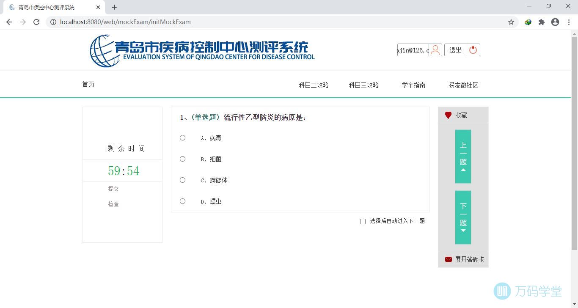
Task: Click the globe extension icon in toolbar
Action: [528, 22]
